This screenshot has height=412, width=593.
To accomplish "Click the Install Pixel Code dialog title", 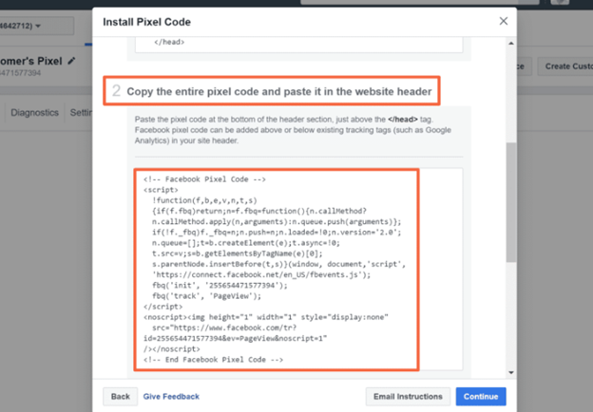I will click(146, 22).
